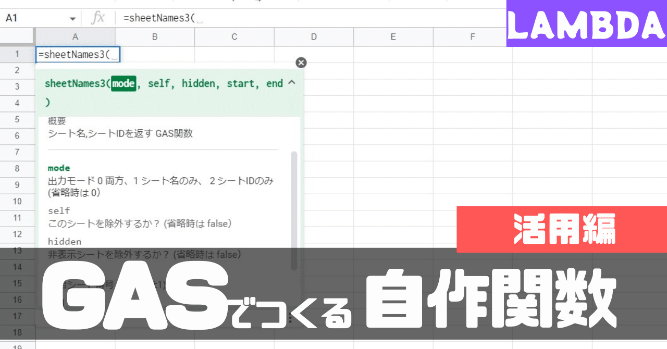This screenshot has height=349, width=667.
Task: Click row 5 header
Action: pyautogui.click(x=17, y=119)
